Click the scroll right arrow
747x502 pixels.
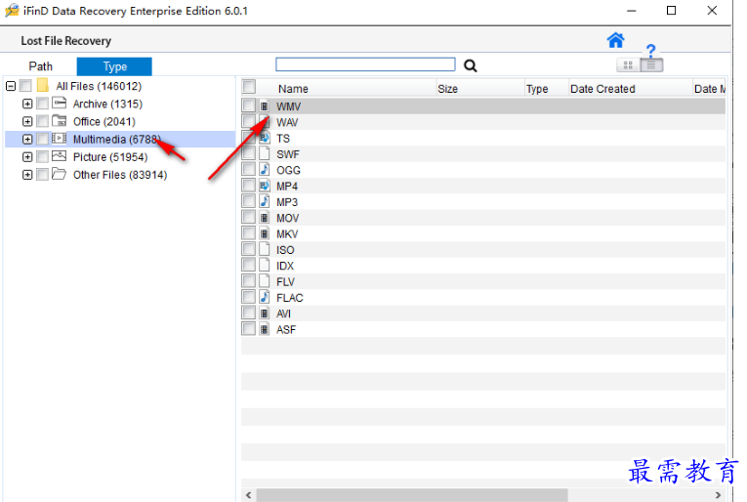point(718,495)
